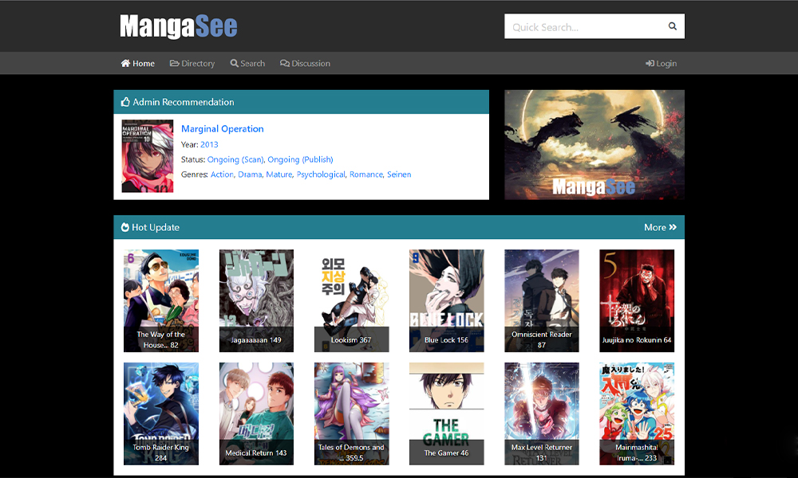
Task: Click the MangaSee logo in header
Action: coord(179,26)
